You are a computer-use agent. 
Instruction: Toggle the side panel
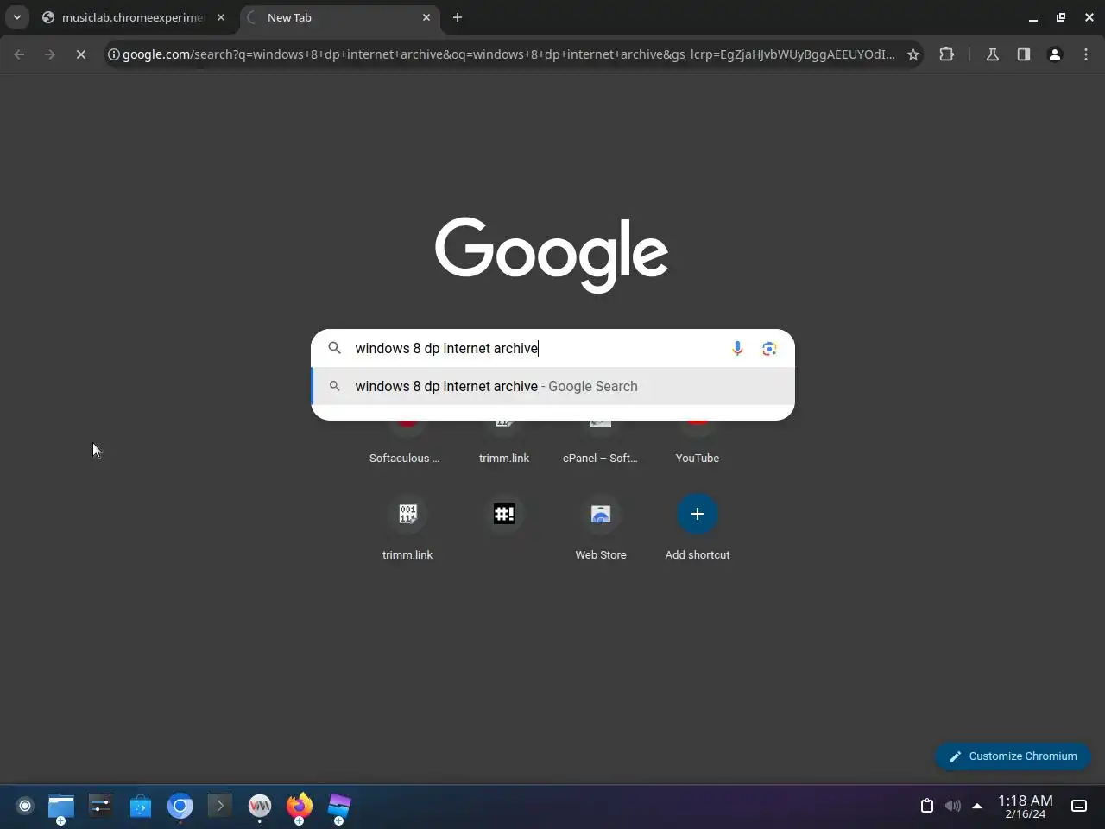click(1024, 54)
